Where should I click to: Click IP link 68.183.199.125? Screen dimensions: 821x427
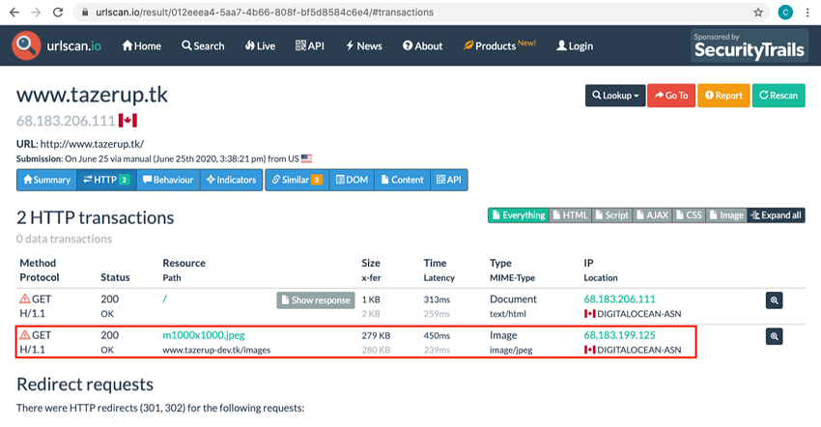619,335
